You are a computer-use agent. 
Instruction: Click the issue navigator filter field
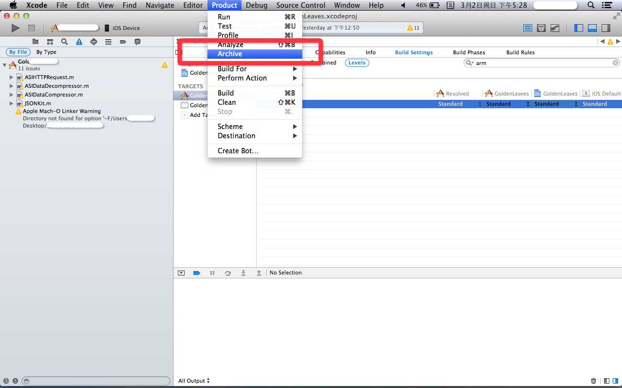tap(96, 381)
